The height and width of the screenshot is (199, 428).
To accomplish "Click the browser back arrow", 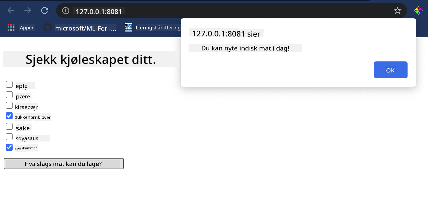I will click(11, 11).
